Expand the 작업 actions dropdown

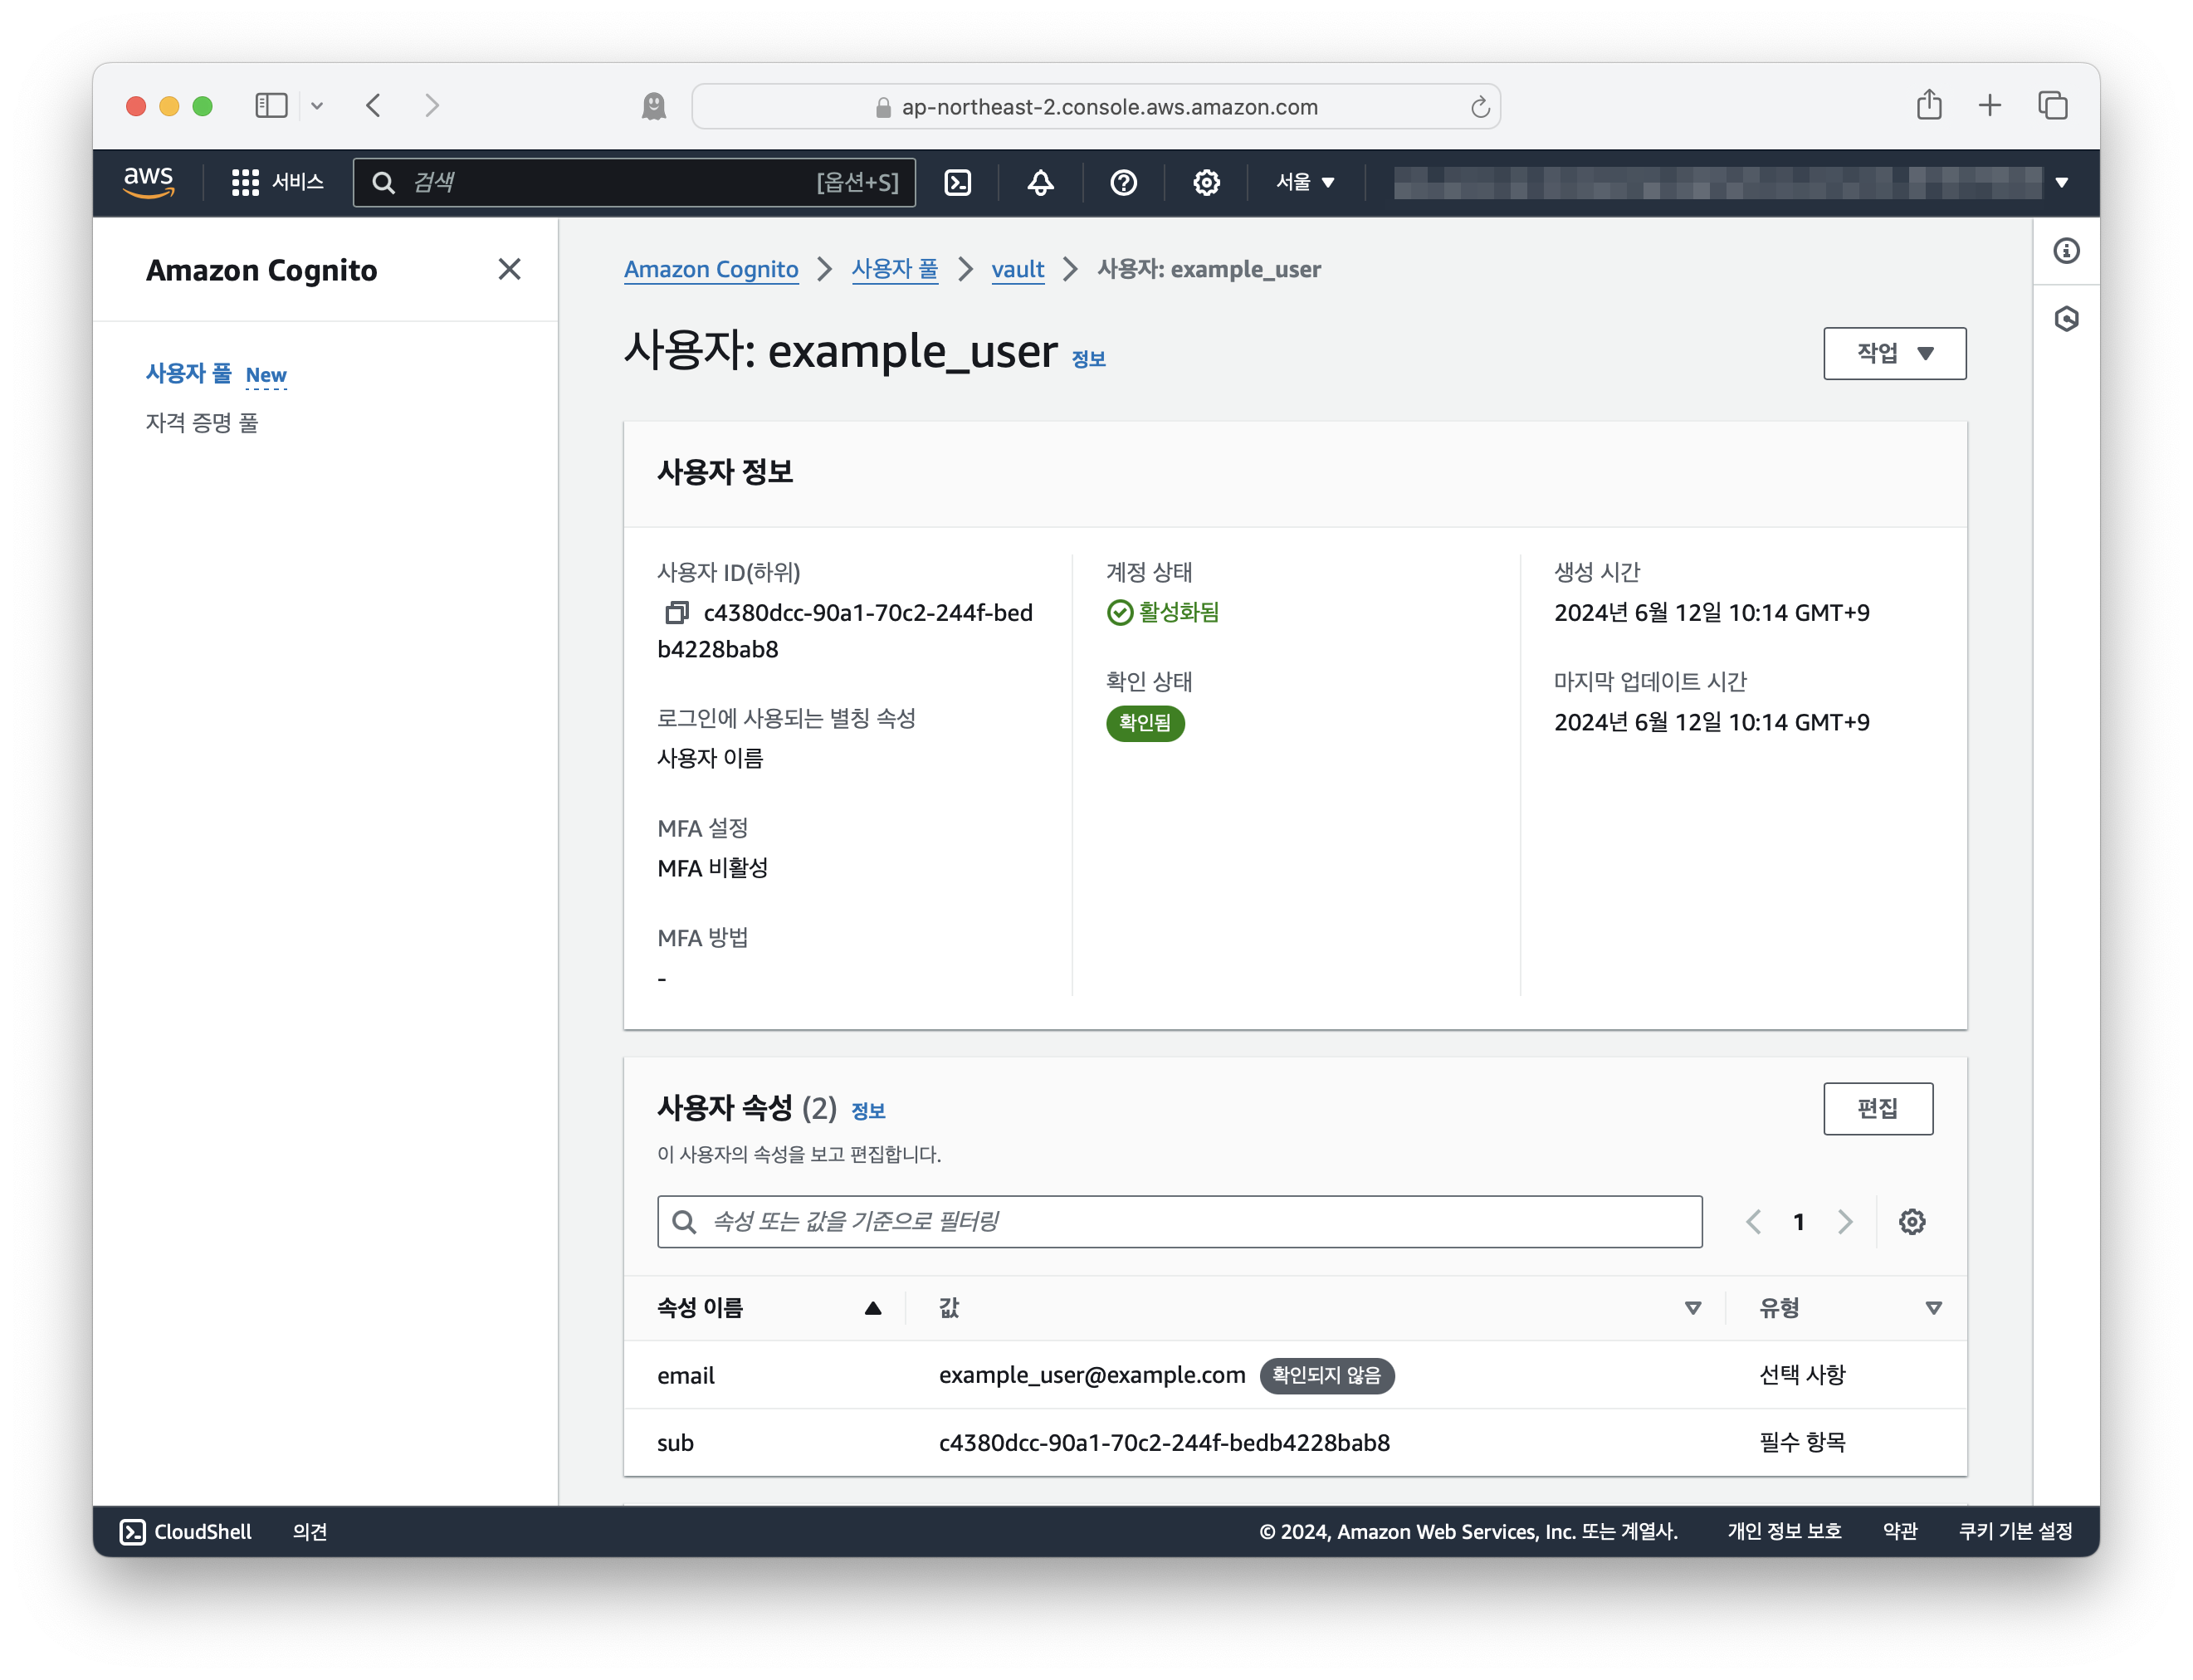pos(1894,353)
